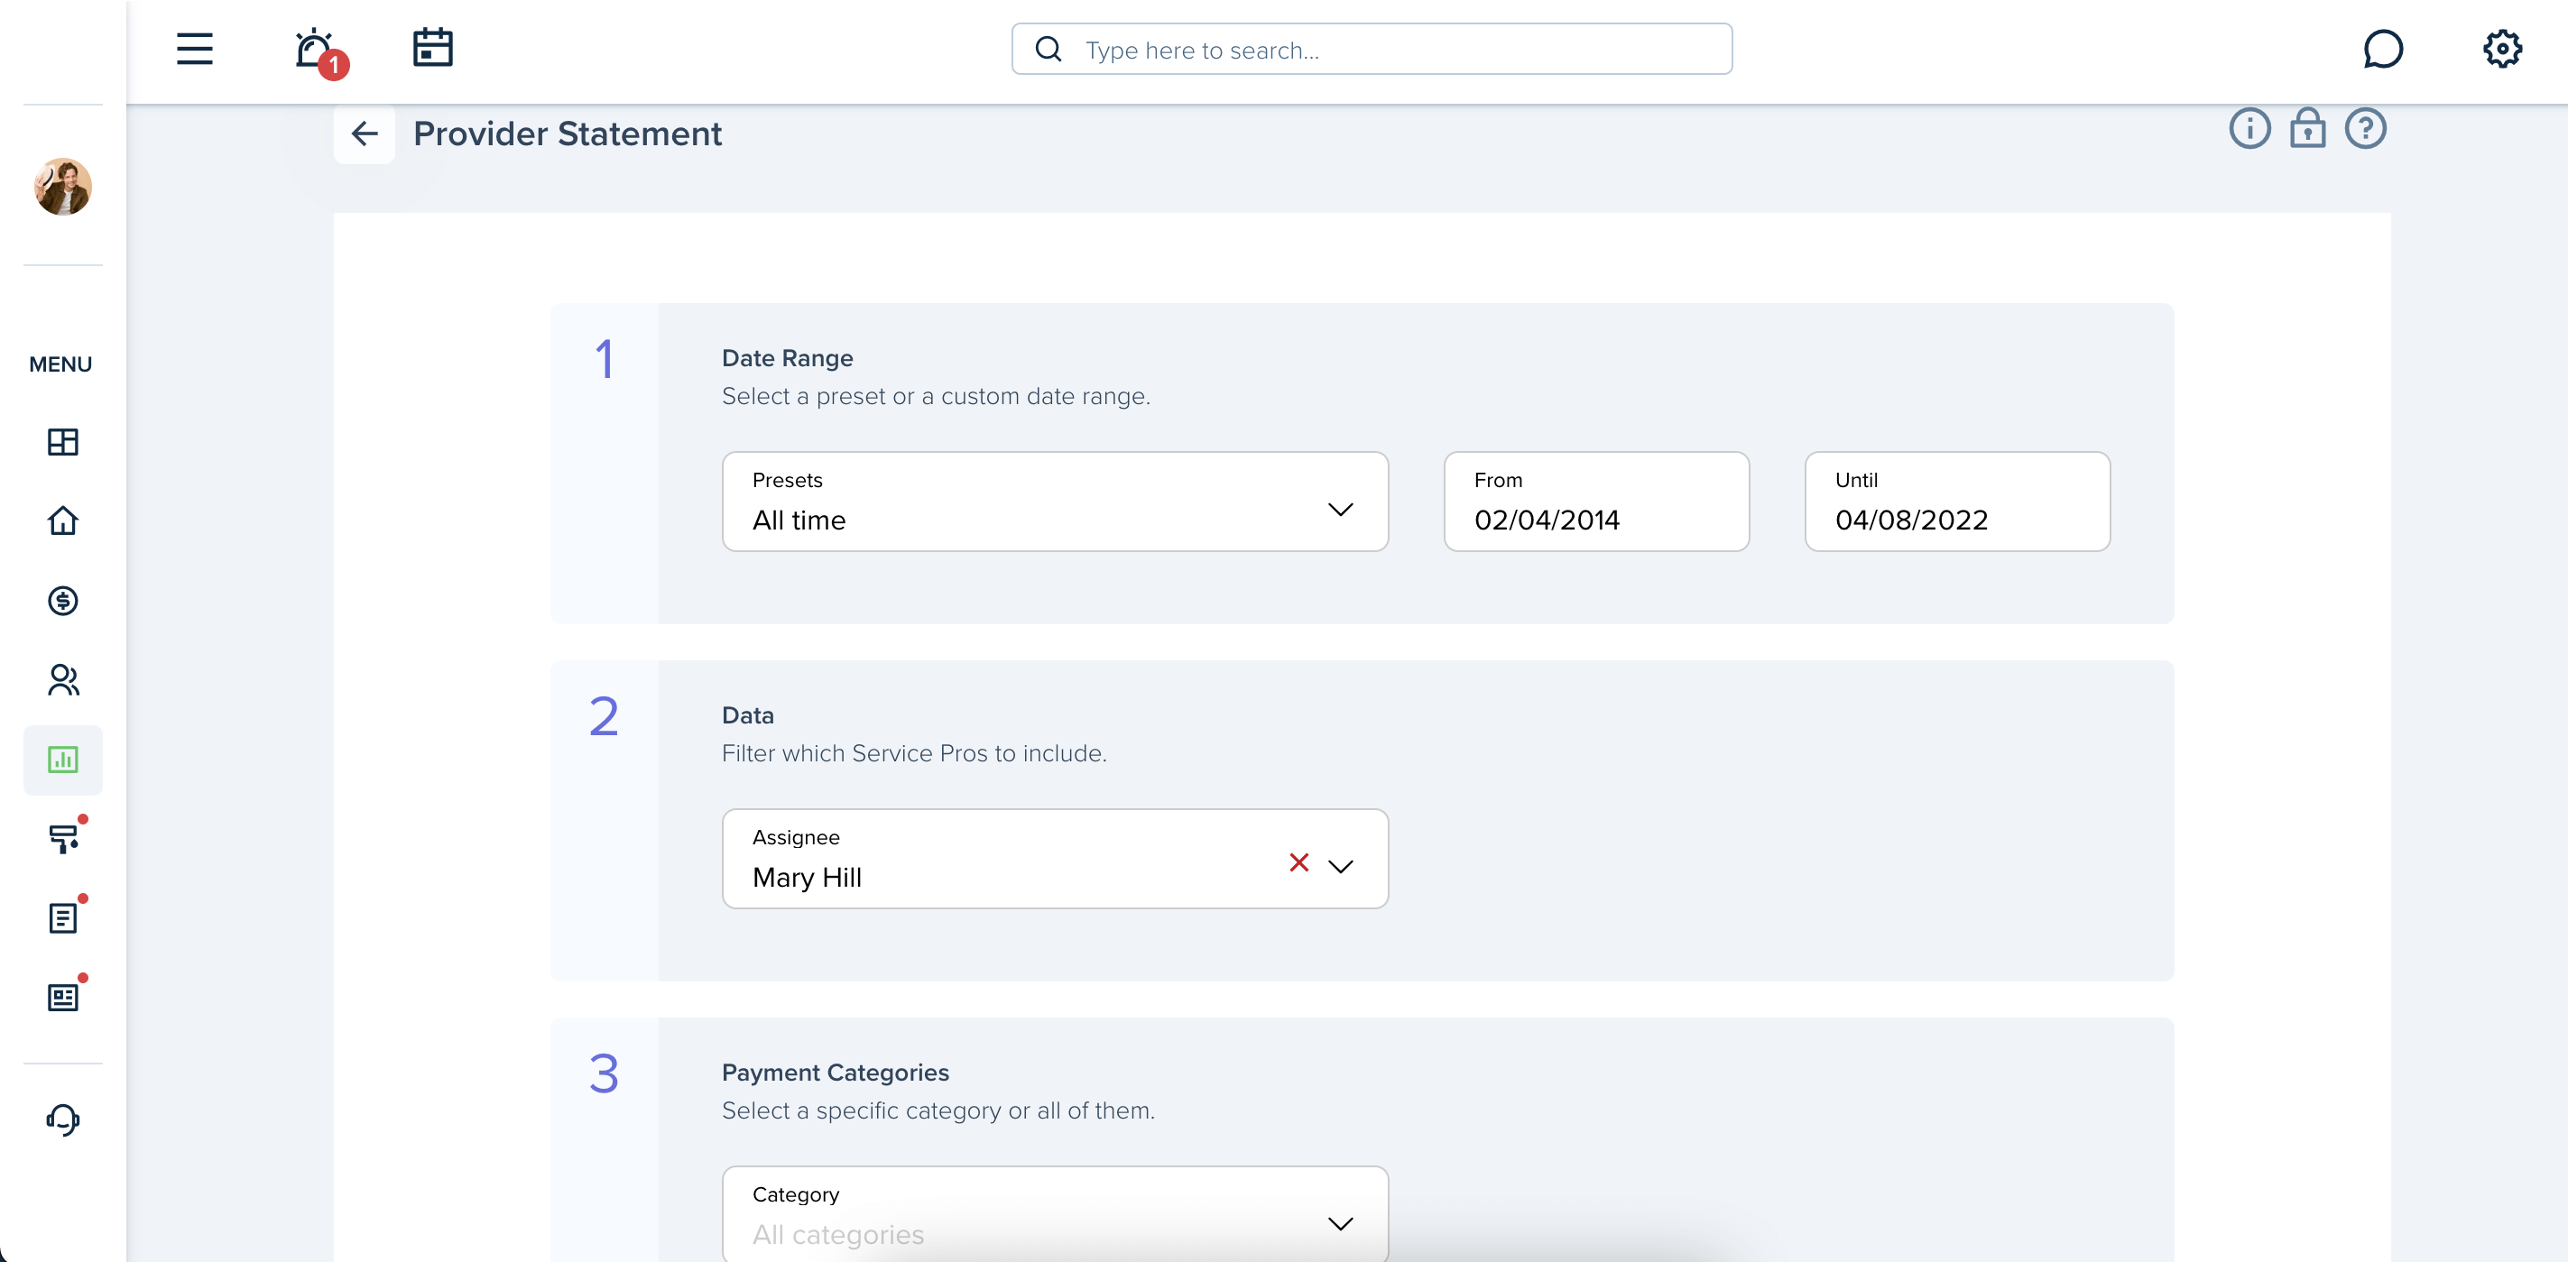Click the lock icon
The image size is (2568, 1262).
pos(2307,129)
